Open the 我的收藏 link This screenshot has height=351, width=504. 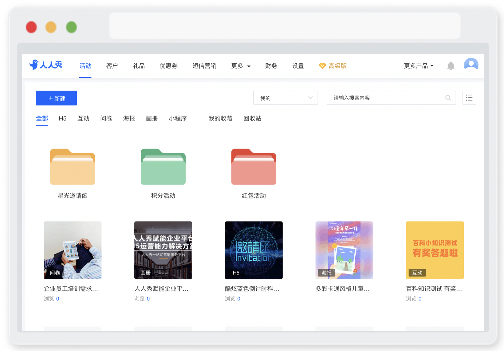click(x=220, y=118)
